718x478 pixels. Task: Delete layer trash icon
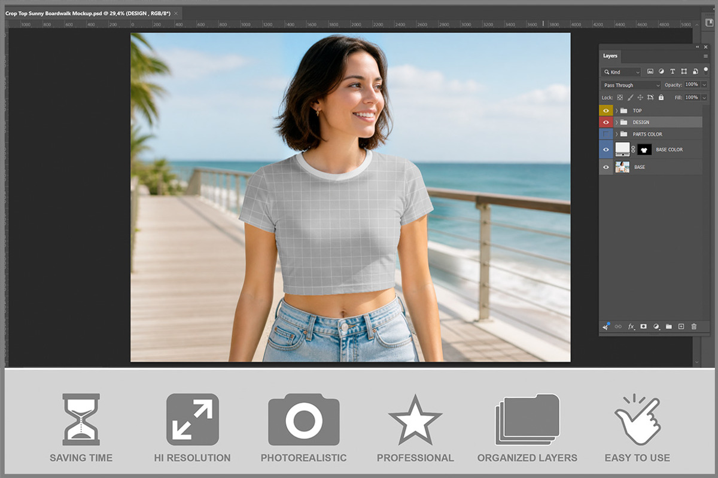coord(694,326)
